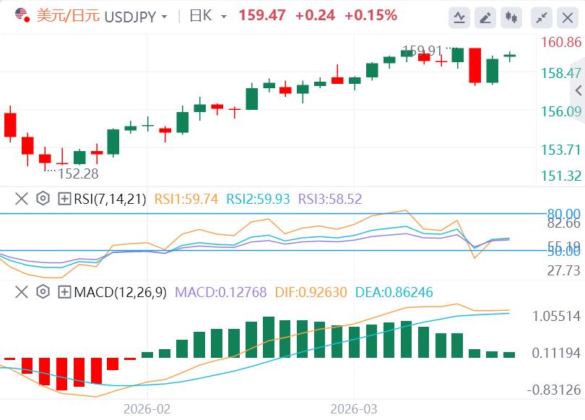This screenshot has width=585, height=420.
Task: Expand the right side panel chevron
Action: point(578,90)
